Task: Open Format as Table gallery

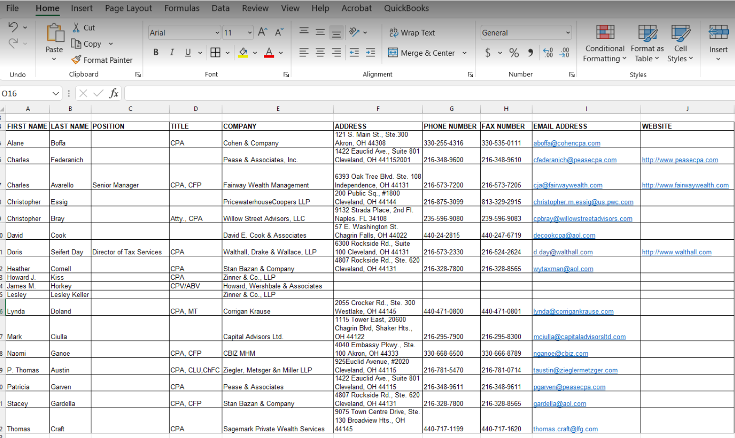Action: point(647,44)
